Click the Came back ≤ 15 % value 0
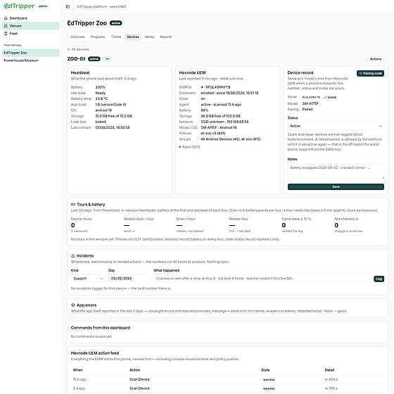 pos(284,225)
